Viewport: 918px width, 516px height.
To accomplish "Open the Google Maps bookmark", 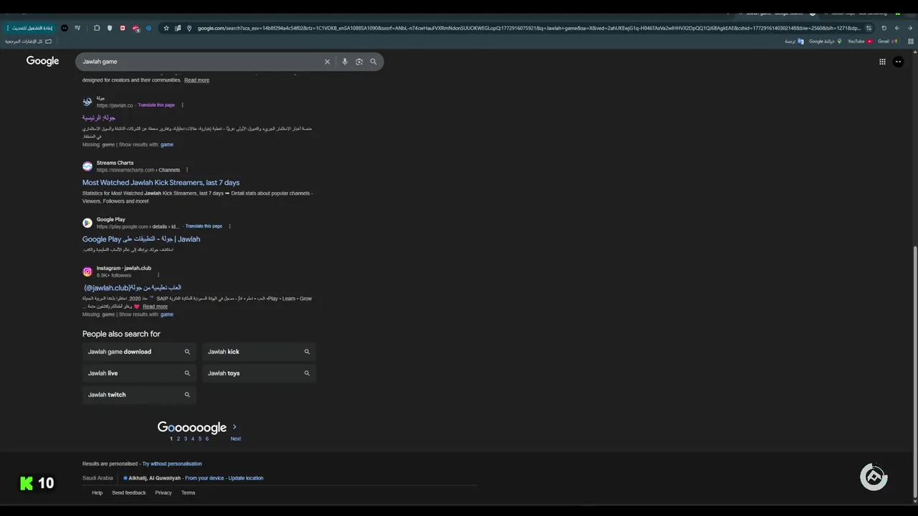I will (x=825, y=42).
